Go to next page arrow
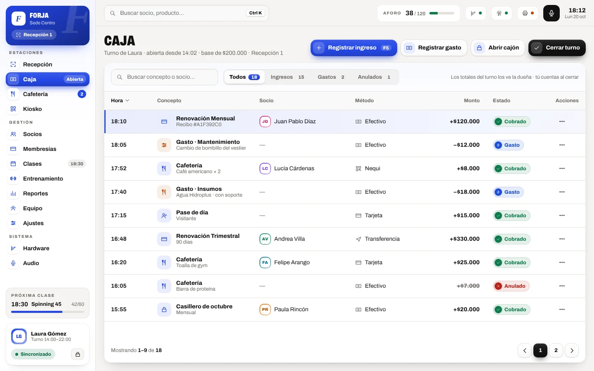Viewport: 594px width, 371px height. (x=572, y=350)
